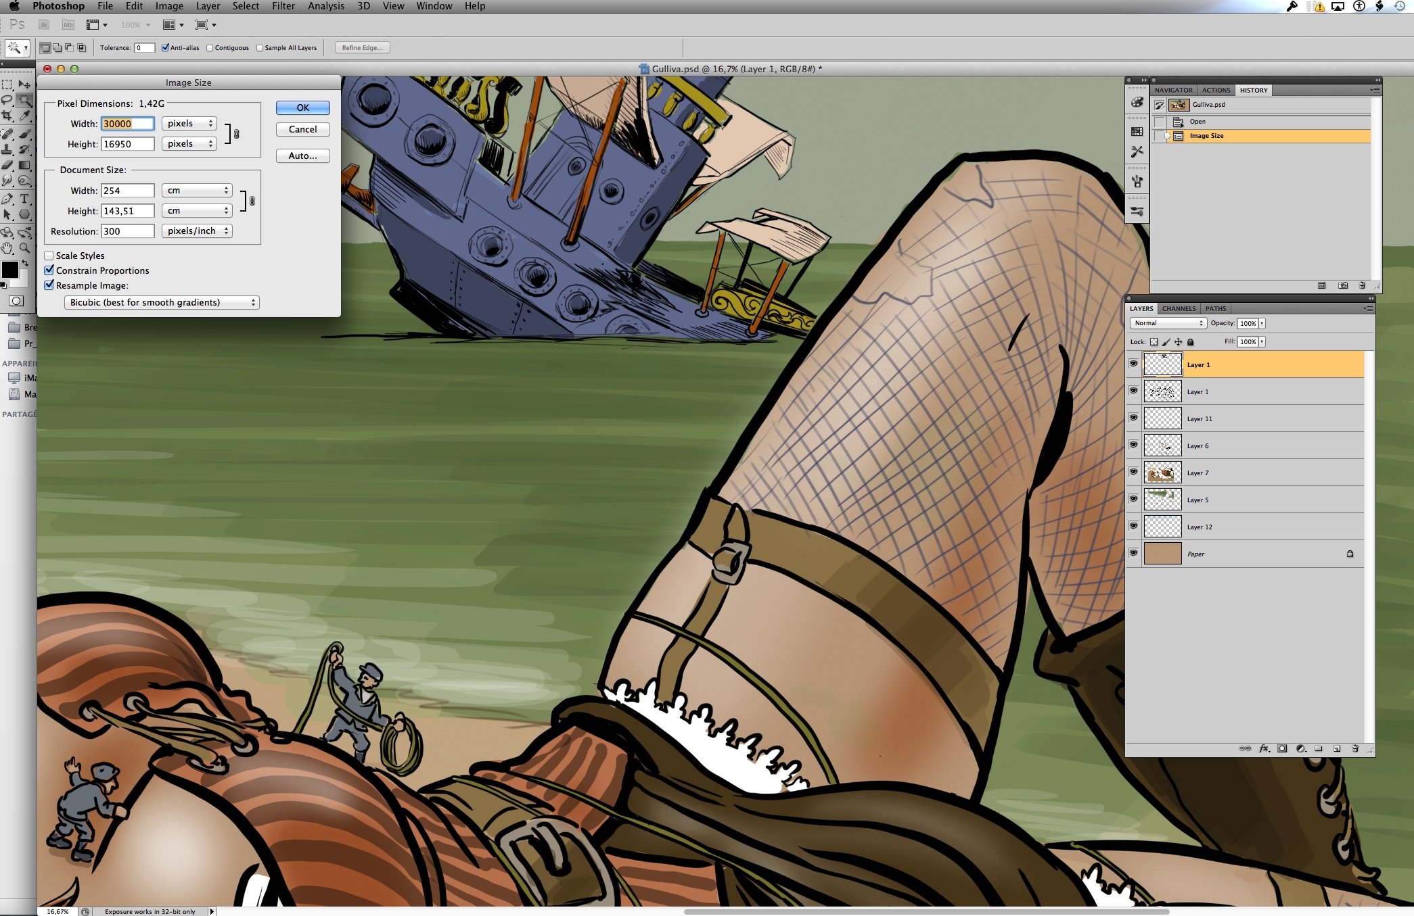1414x916 pixels.
Task: Check the Scale Styles option
Action: (x=49, y=256)
